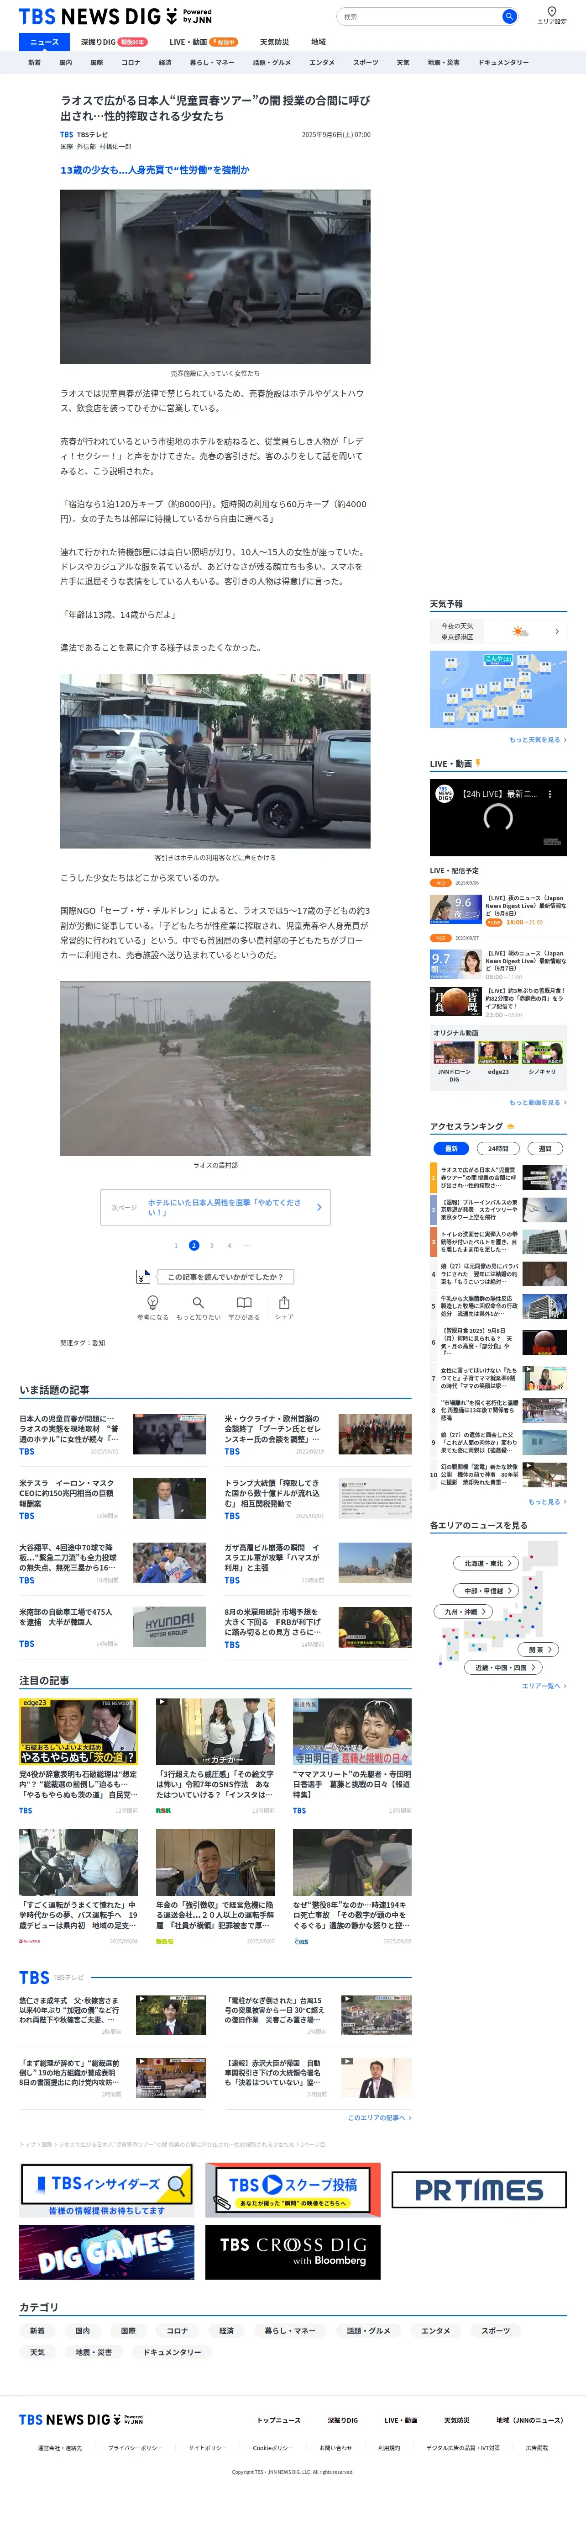Click the sunny weather icon for Tokyo
This screenshot has height=2536, width=586.
point(519,631)
